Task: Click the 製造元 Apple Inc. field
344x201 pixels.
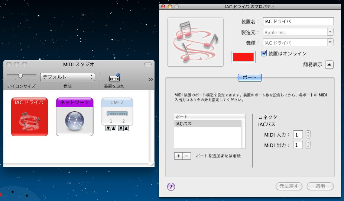Action: [295, 32]
